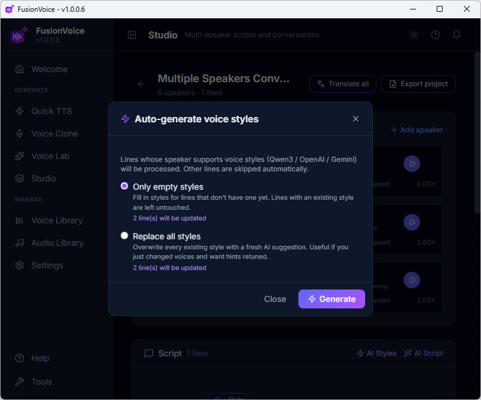Click the '6 speakers · 7 lines' subtitle
Screen dimensions: 481x400
[x=190, y=93]
